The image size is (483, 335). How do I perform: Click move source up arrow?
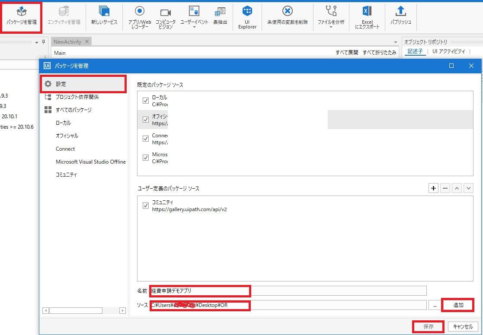click(x=457, y=188)
